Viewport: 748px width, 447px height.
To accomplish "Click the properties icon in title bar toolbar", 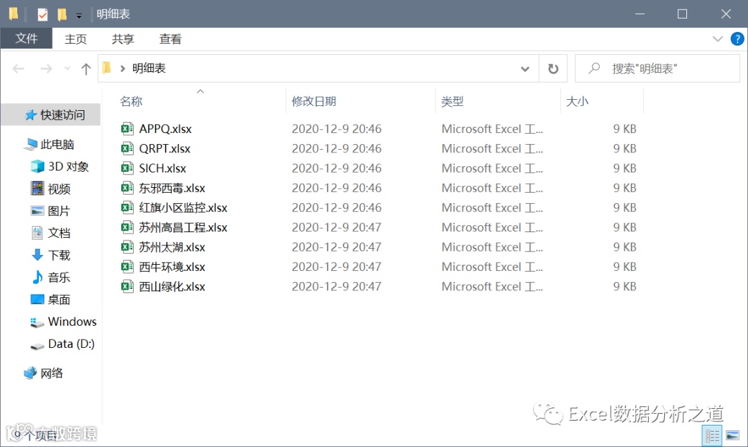I will click(42, 15).
